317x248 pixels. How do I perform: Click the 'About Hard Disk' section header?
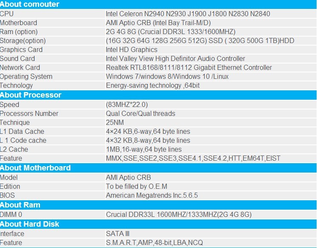30,224
